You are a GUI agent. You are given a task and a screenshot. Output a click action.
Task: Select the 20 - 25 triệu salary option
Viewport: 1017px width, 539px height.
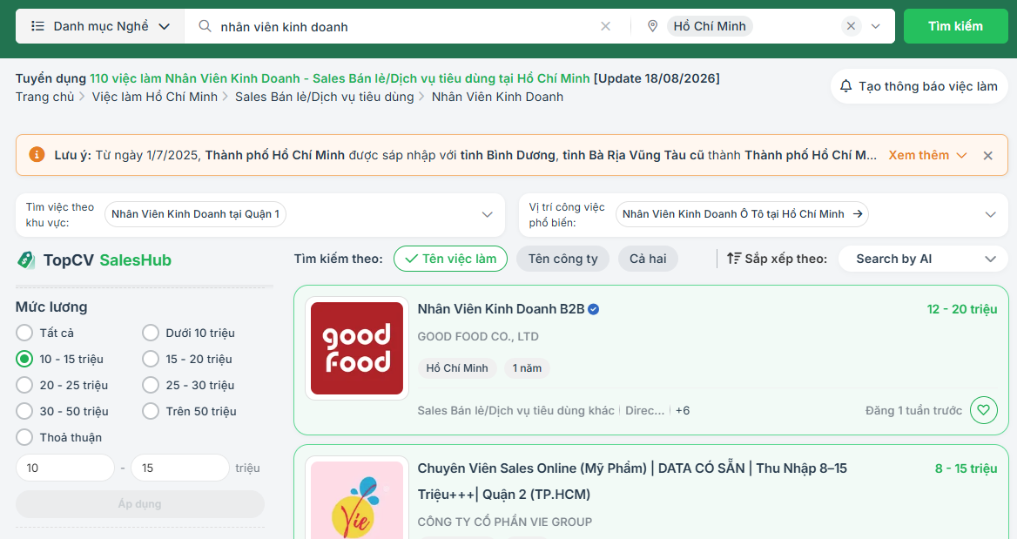coord(24,385)
